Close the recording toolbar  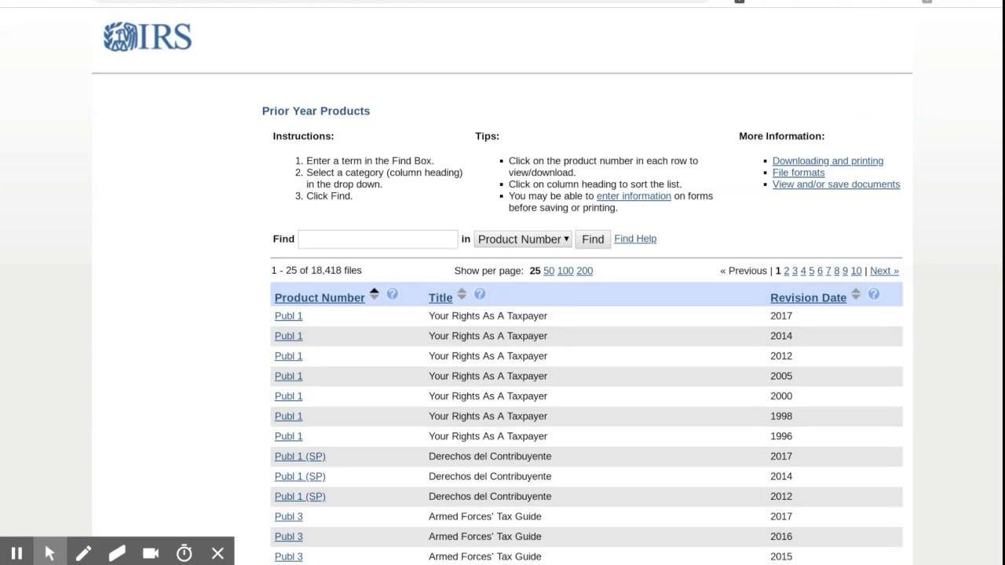coord(218,553)
